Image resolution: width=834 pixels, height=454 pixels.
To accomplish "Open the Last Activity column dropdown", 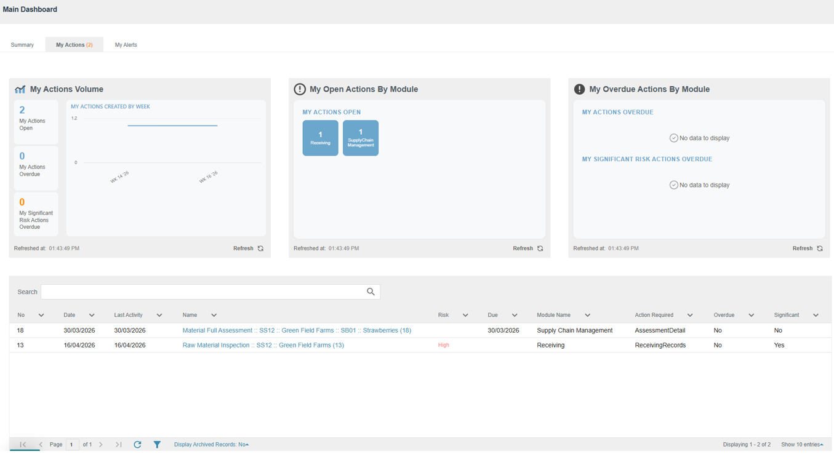I will click(159, 315).
